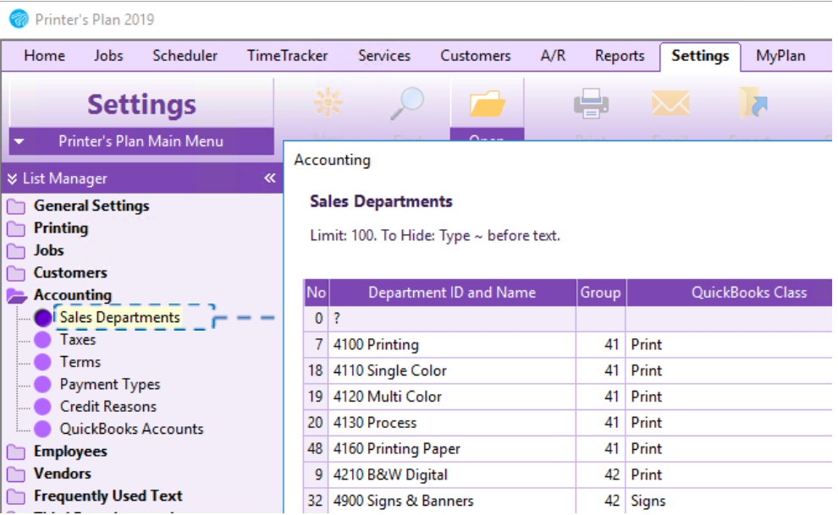
Task: Open the TimeTracker tab
Action: tap(287, 56)
